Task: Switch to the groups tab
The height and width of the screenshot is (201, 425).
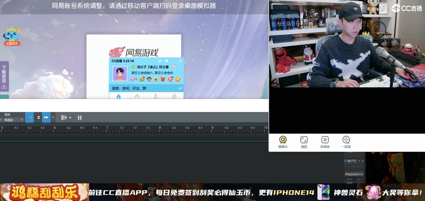Action: [x=174, y=96]
